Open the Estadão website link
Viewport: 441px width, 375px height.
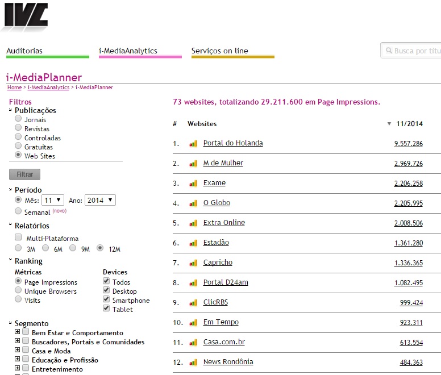[x=216, y=242]
